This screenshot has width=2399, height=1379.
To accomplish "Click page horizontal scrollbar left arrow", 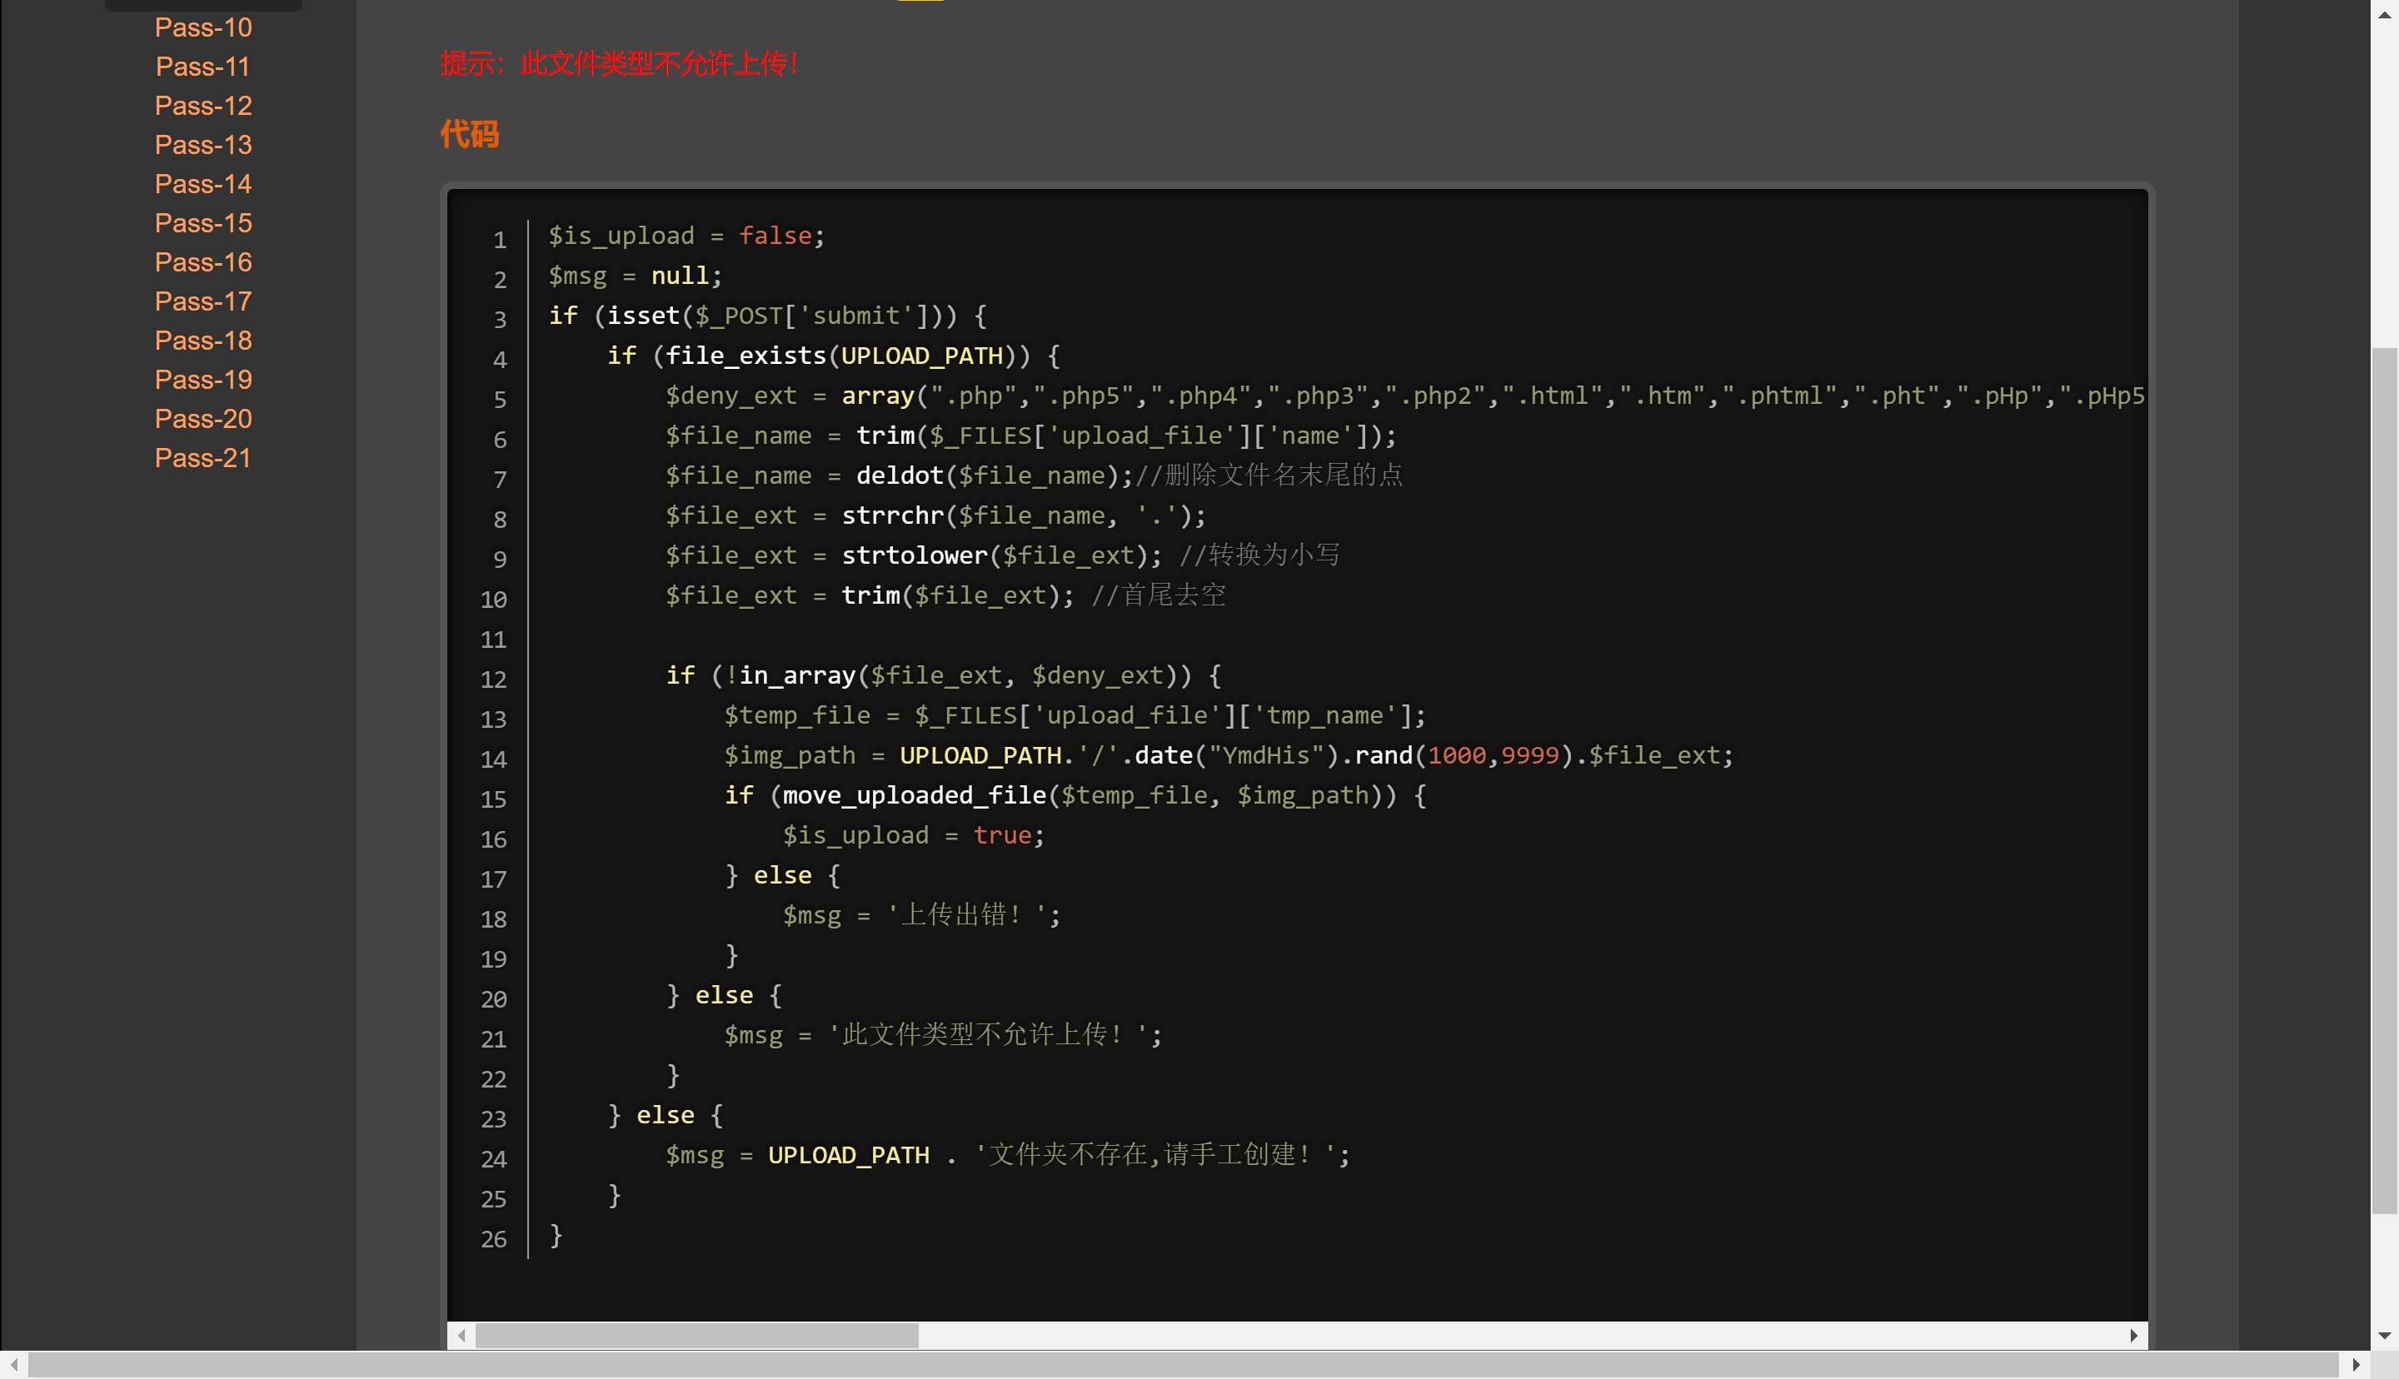I will (14, 1365).
